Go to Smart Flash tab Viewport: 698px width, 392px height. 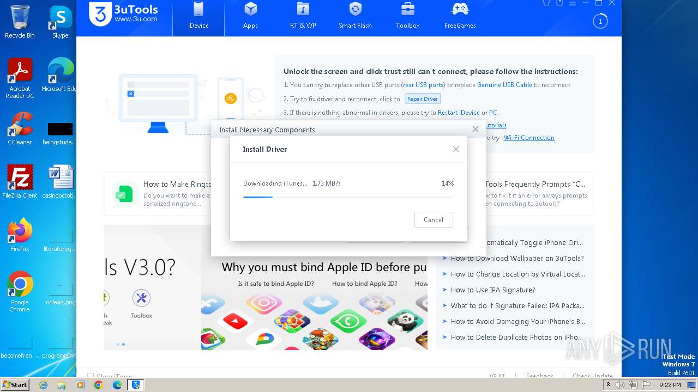pos(355,16)
